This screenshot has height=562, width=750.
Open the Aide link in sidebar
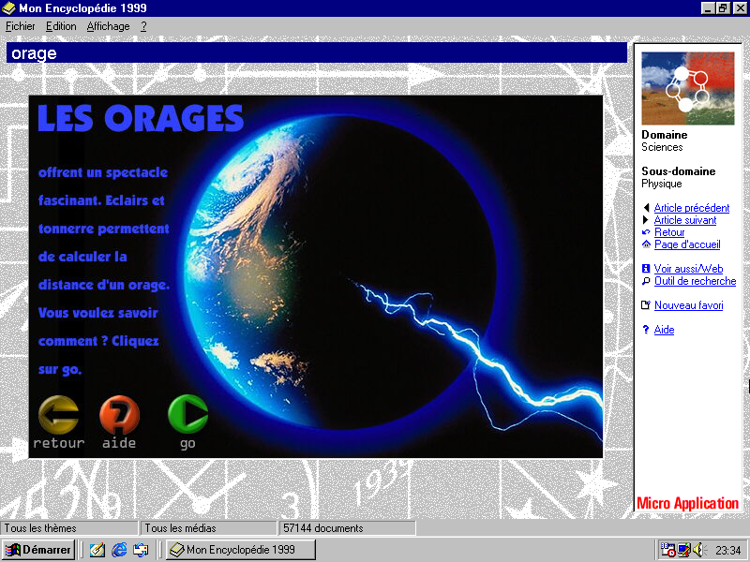pyautogui.click(x=664, y=330)
